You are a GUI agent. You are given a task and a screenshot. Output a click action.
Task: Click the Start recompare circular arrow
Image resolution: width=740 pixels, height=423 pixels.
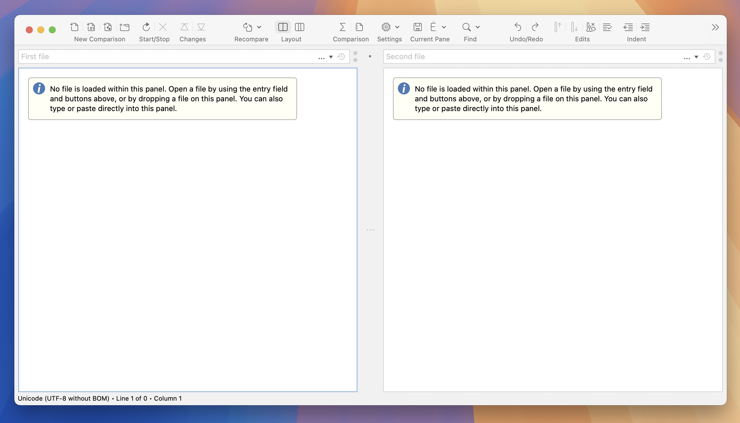click(x=146, y=27)
